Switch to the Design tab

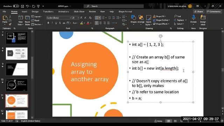click(x=35, y=12)
